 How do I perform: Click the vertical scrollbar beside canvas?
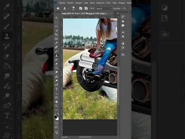point(119,86)
